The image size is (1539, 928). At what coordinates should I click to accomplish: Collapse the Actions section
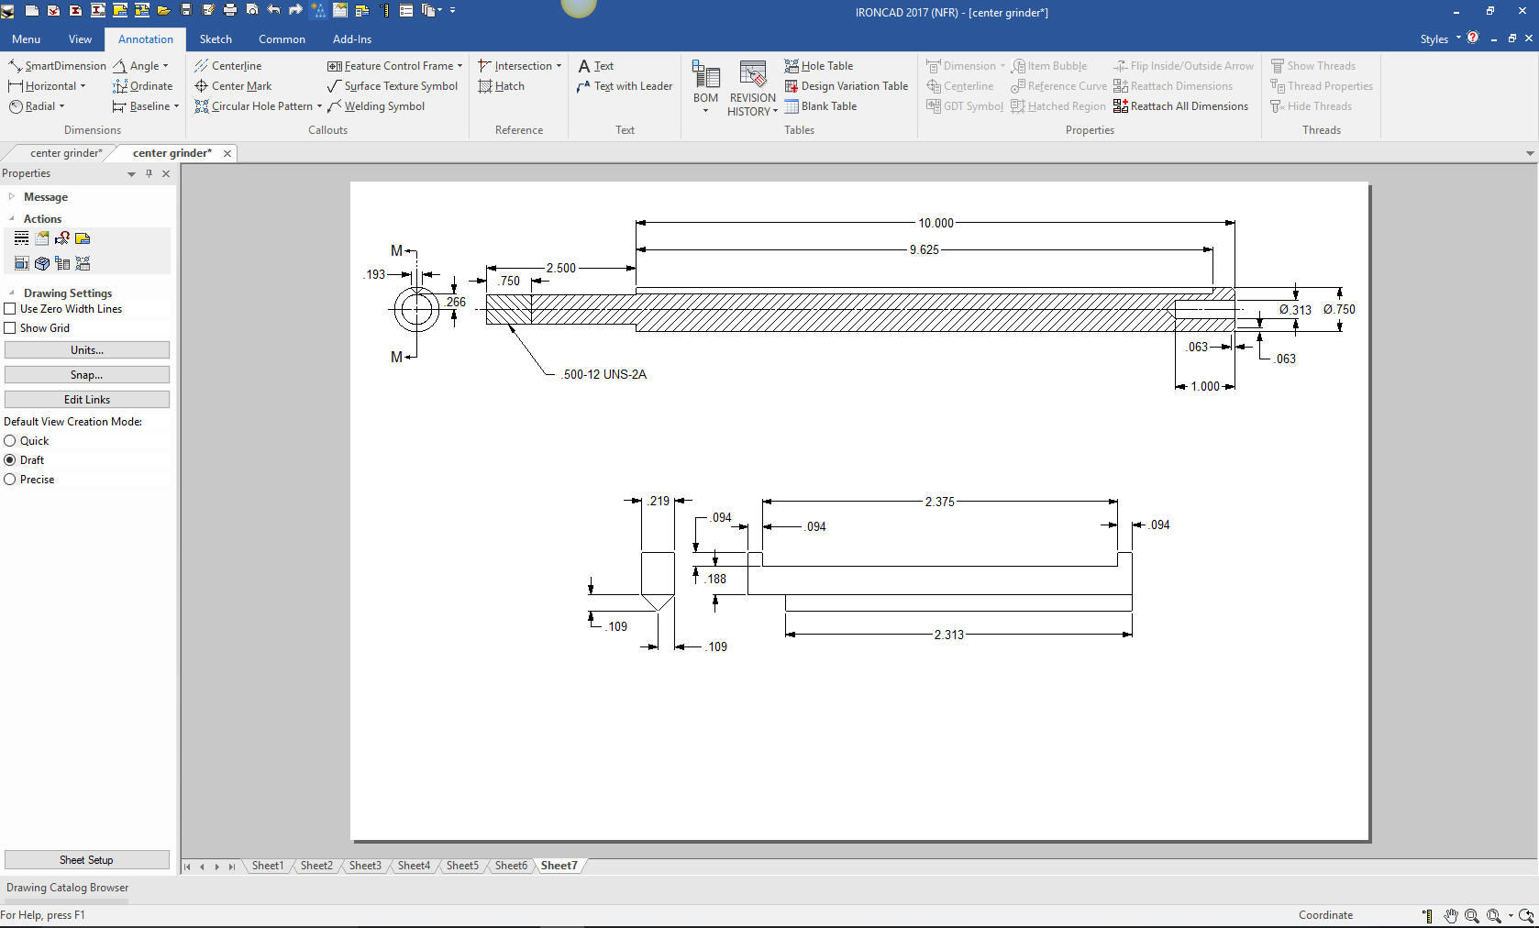[11, 218]
